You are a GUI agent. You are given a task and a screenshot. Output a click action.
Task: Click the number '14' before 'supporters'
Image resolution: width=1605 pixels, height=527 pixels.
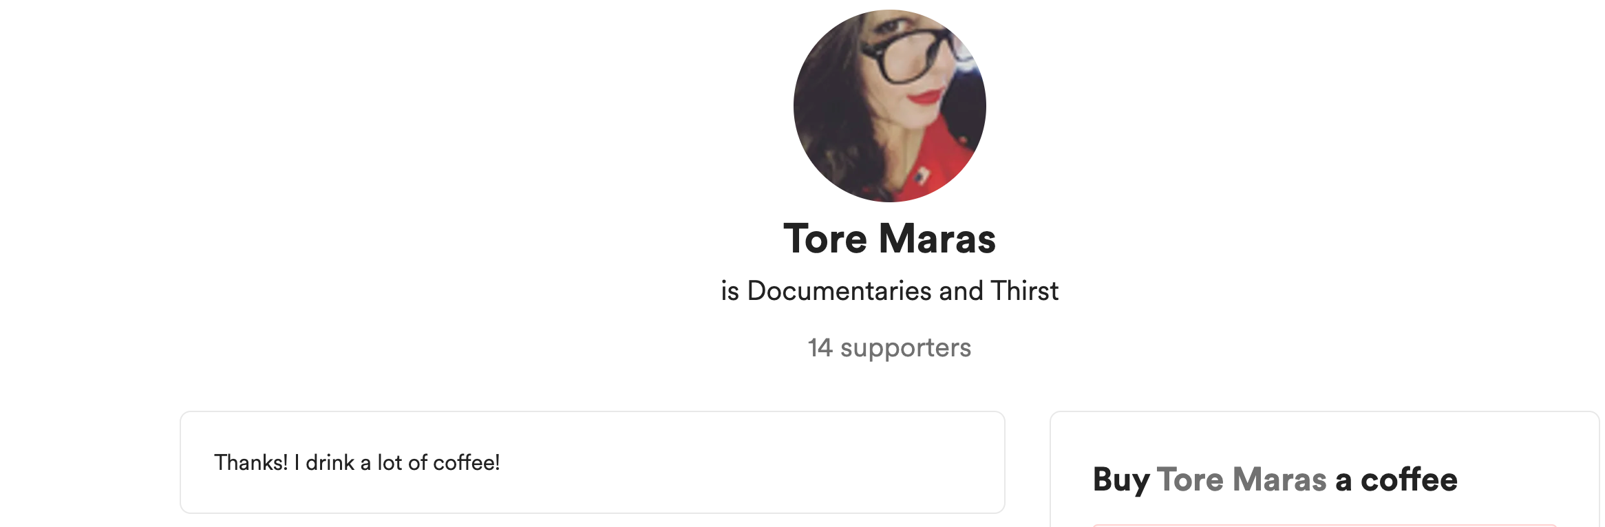820,347
